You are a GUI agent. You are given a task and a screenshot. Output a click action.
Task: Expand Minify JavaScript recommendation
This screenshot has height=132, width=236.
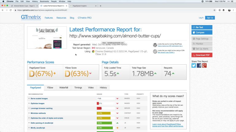[38, 128]
